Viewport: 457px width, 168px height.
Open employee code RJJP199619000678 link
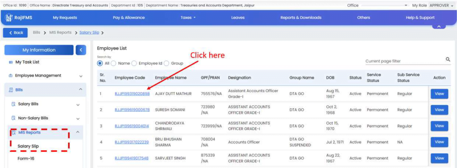tap(132, 110)
